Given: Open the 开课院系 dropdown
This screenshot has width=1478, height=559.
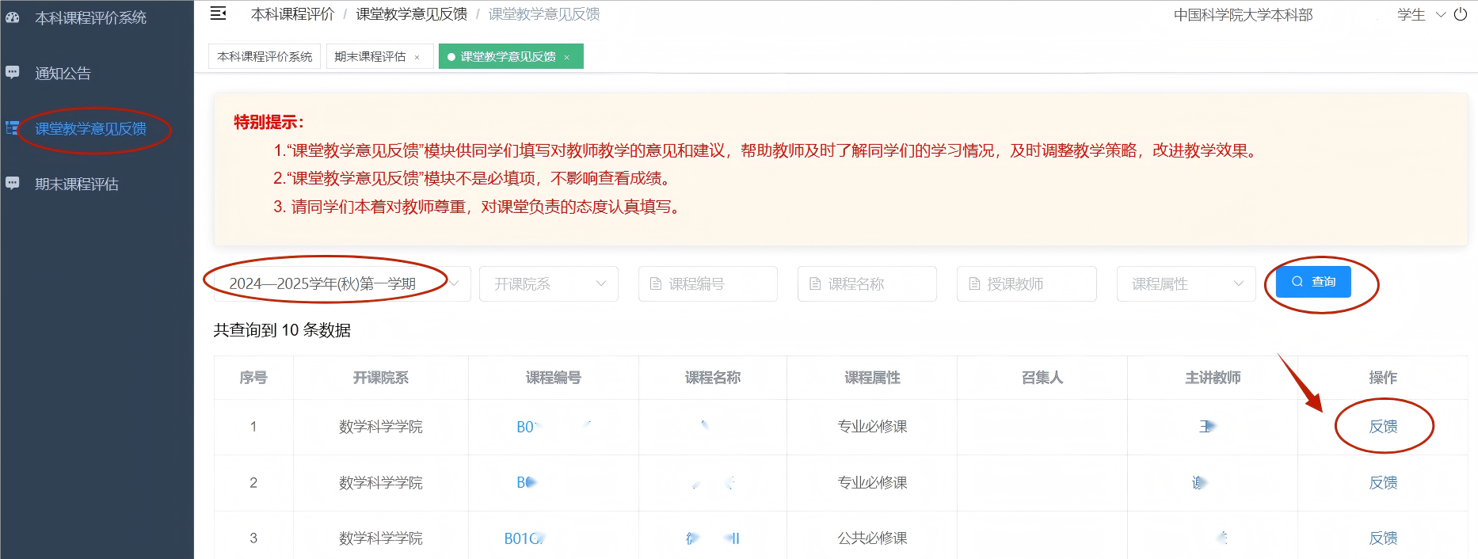Looking at the screenshot, I should 549,283.
